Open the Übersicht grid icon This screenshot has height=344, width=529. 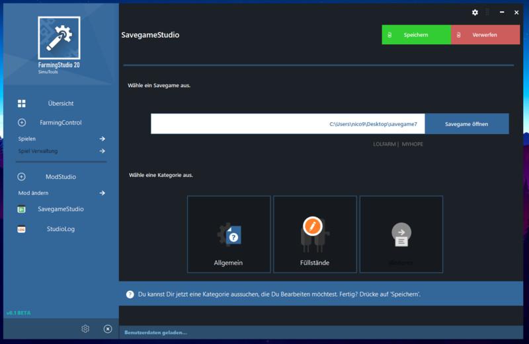(x=22, y=104)
